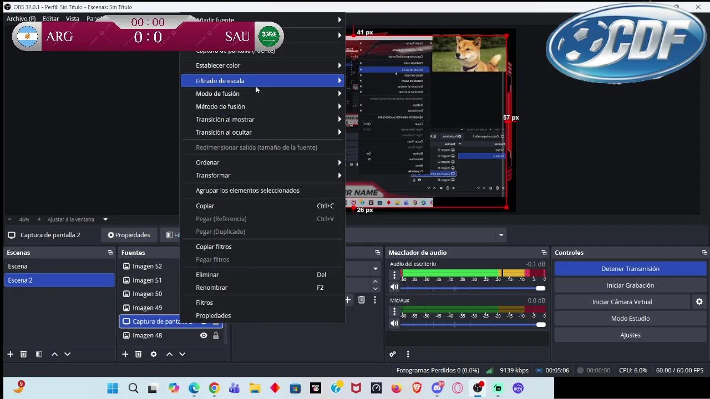710x399 pixels.
Task: Click the transitions panel trash icon
Action: click(362, 300)
